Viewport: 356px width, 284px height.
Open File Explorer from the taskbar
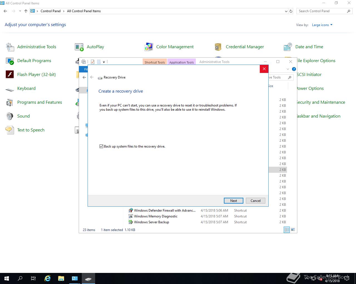[61, 278]
